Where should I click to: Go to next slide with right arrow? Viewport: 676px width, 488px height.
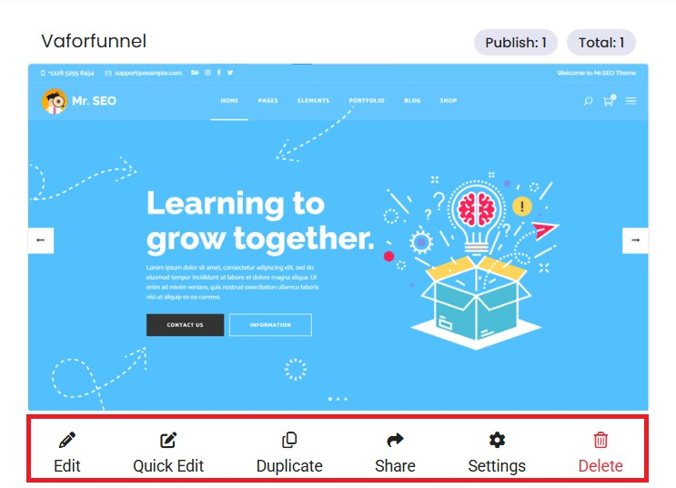635,240
